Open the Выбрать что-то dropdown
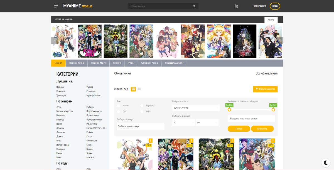Viewport: 334px width, 170px height. [x=196, y=108]
